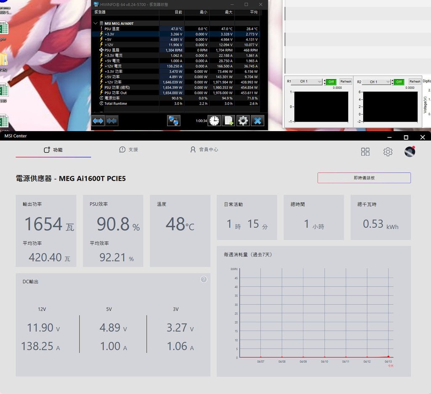Open the MSI Center profile avatar
This screenshot has height=394, width=431.
tap(410, 151)
